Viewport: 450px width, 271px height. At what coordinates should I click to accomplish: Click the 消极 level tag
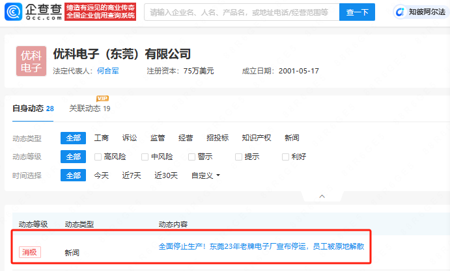pyautogui.click(x=30, y=252)
